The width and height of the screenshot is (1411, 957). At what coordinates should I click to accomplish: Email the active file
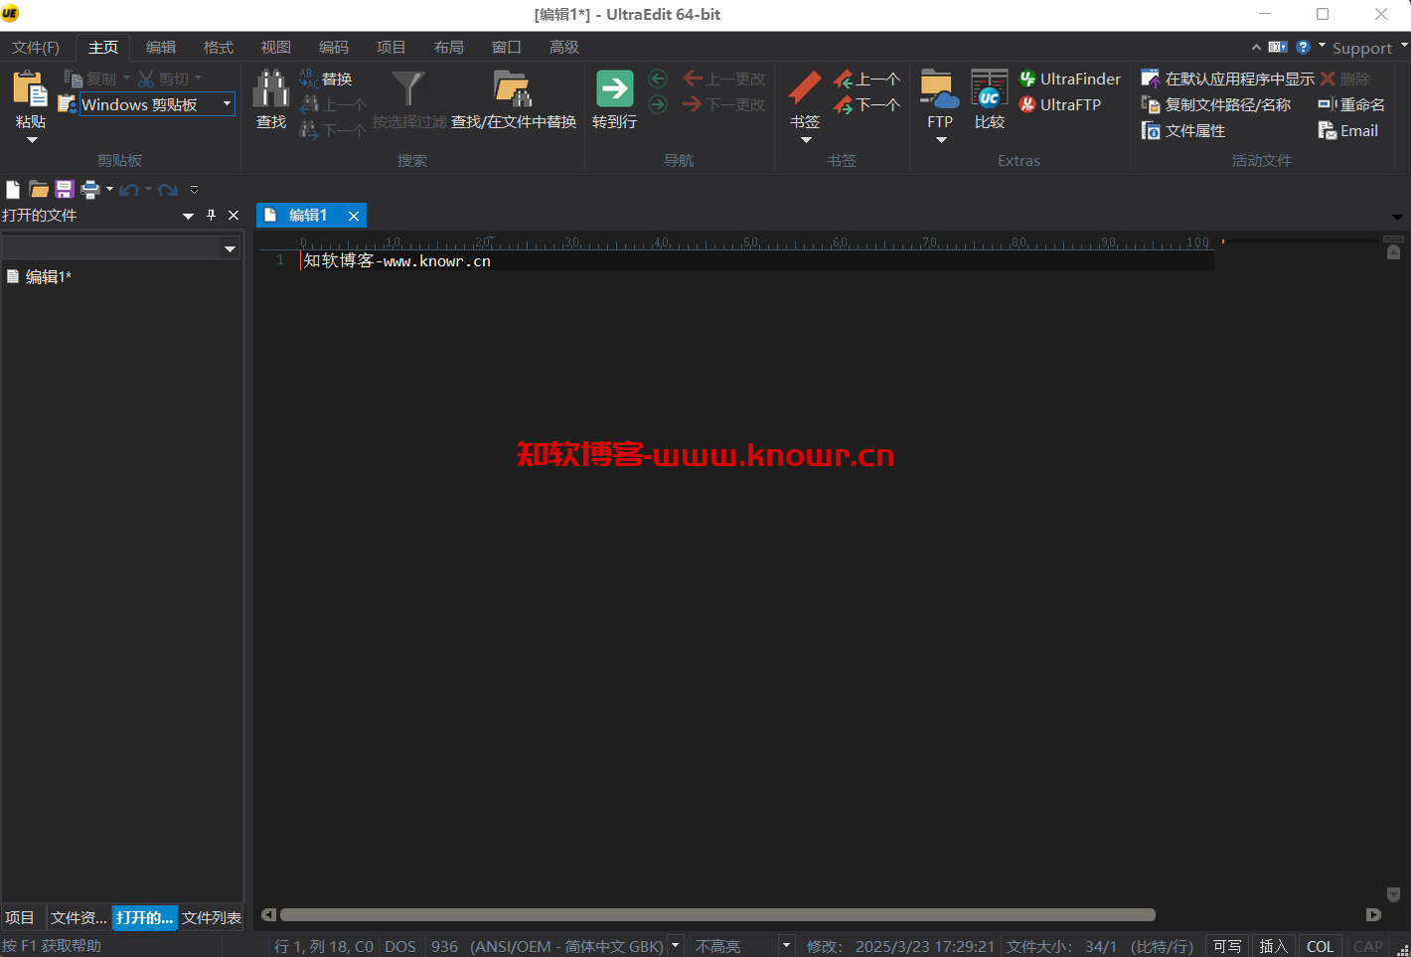point(1347,130)
